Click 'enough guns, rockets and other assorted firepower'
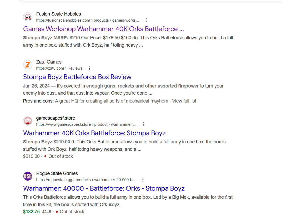 click(x=142, y=86)
